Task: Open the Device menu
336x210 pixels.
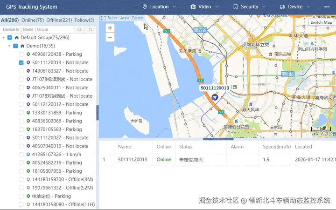Action: [295, 7]
